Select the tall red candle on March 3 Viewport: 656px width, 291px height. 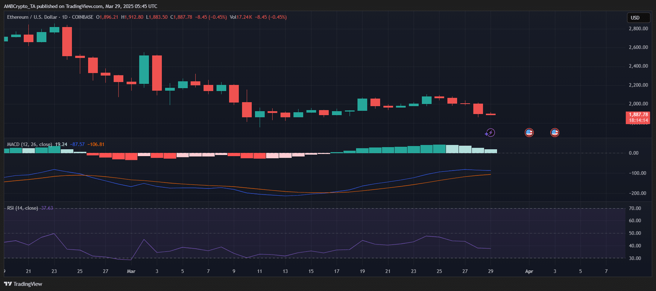coord(157,73)
